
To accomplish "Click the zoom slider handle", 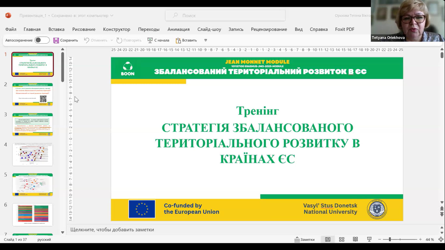I will coord(390,240).
